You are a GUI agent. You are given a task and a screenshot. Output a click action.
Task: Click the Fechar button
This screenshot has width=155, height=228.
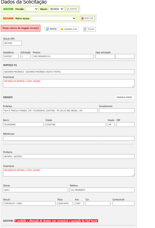[x=89, y=29]
